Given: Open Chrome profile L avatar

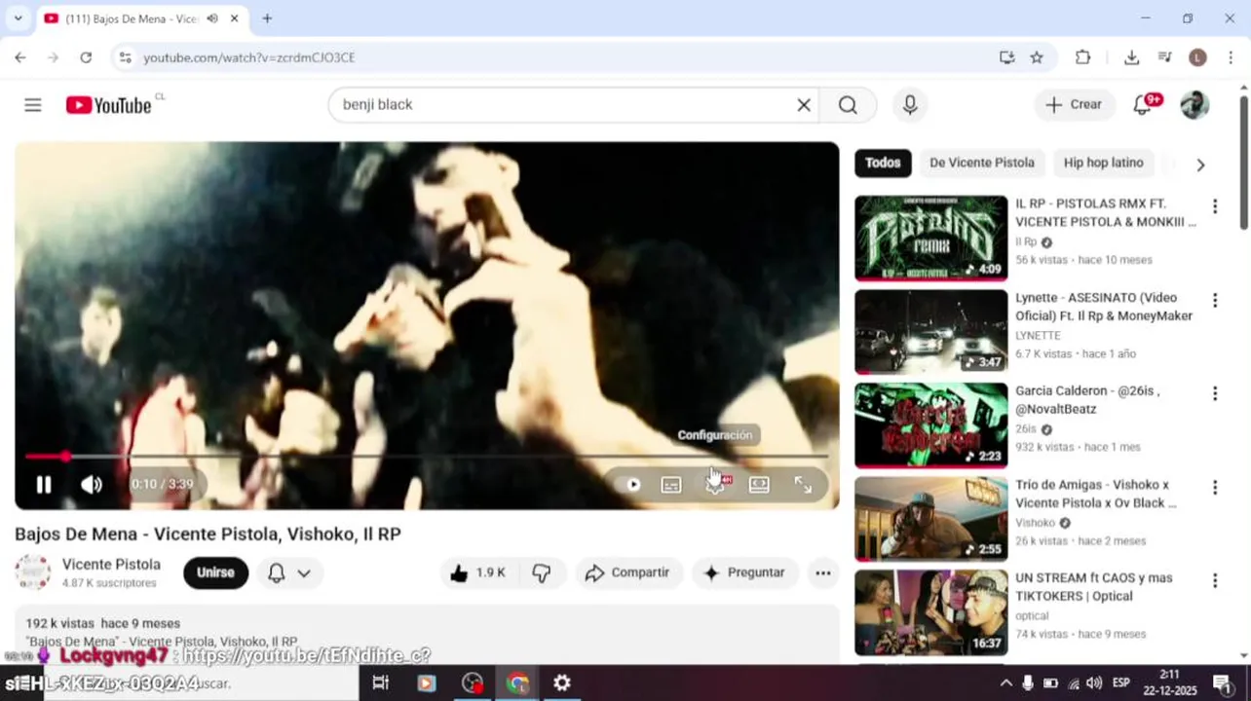Looking at the screenshot, I should point(1197,57).
